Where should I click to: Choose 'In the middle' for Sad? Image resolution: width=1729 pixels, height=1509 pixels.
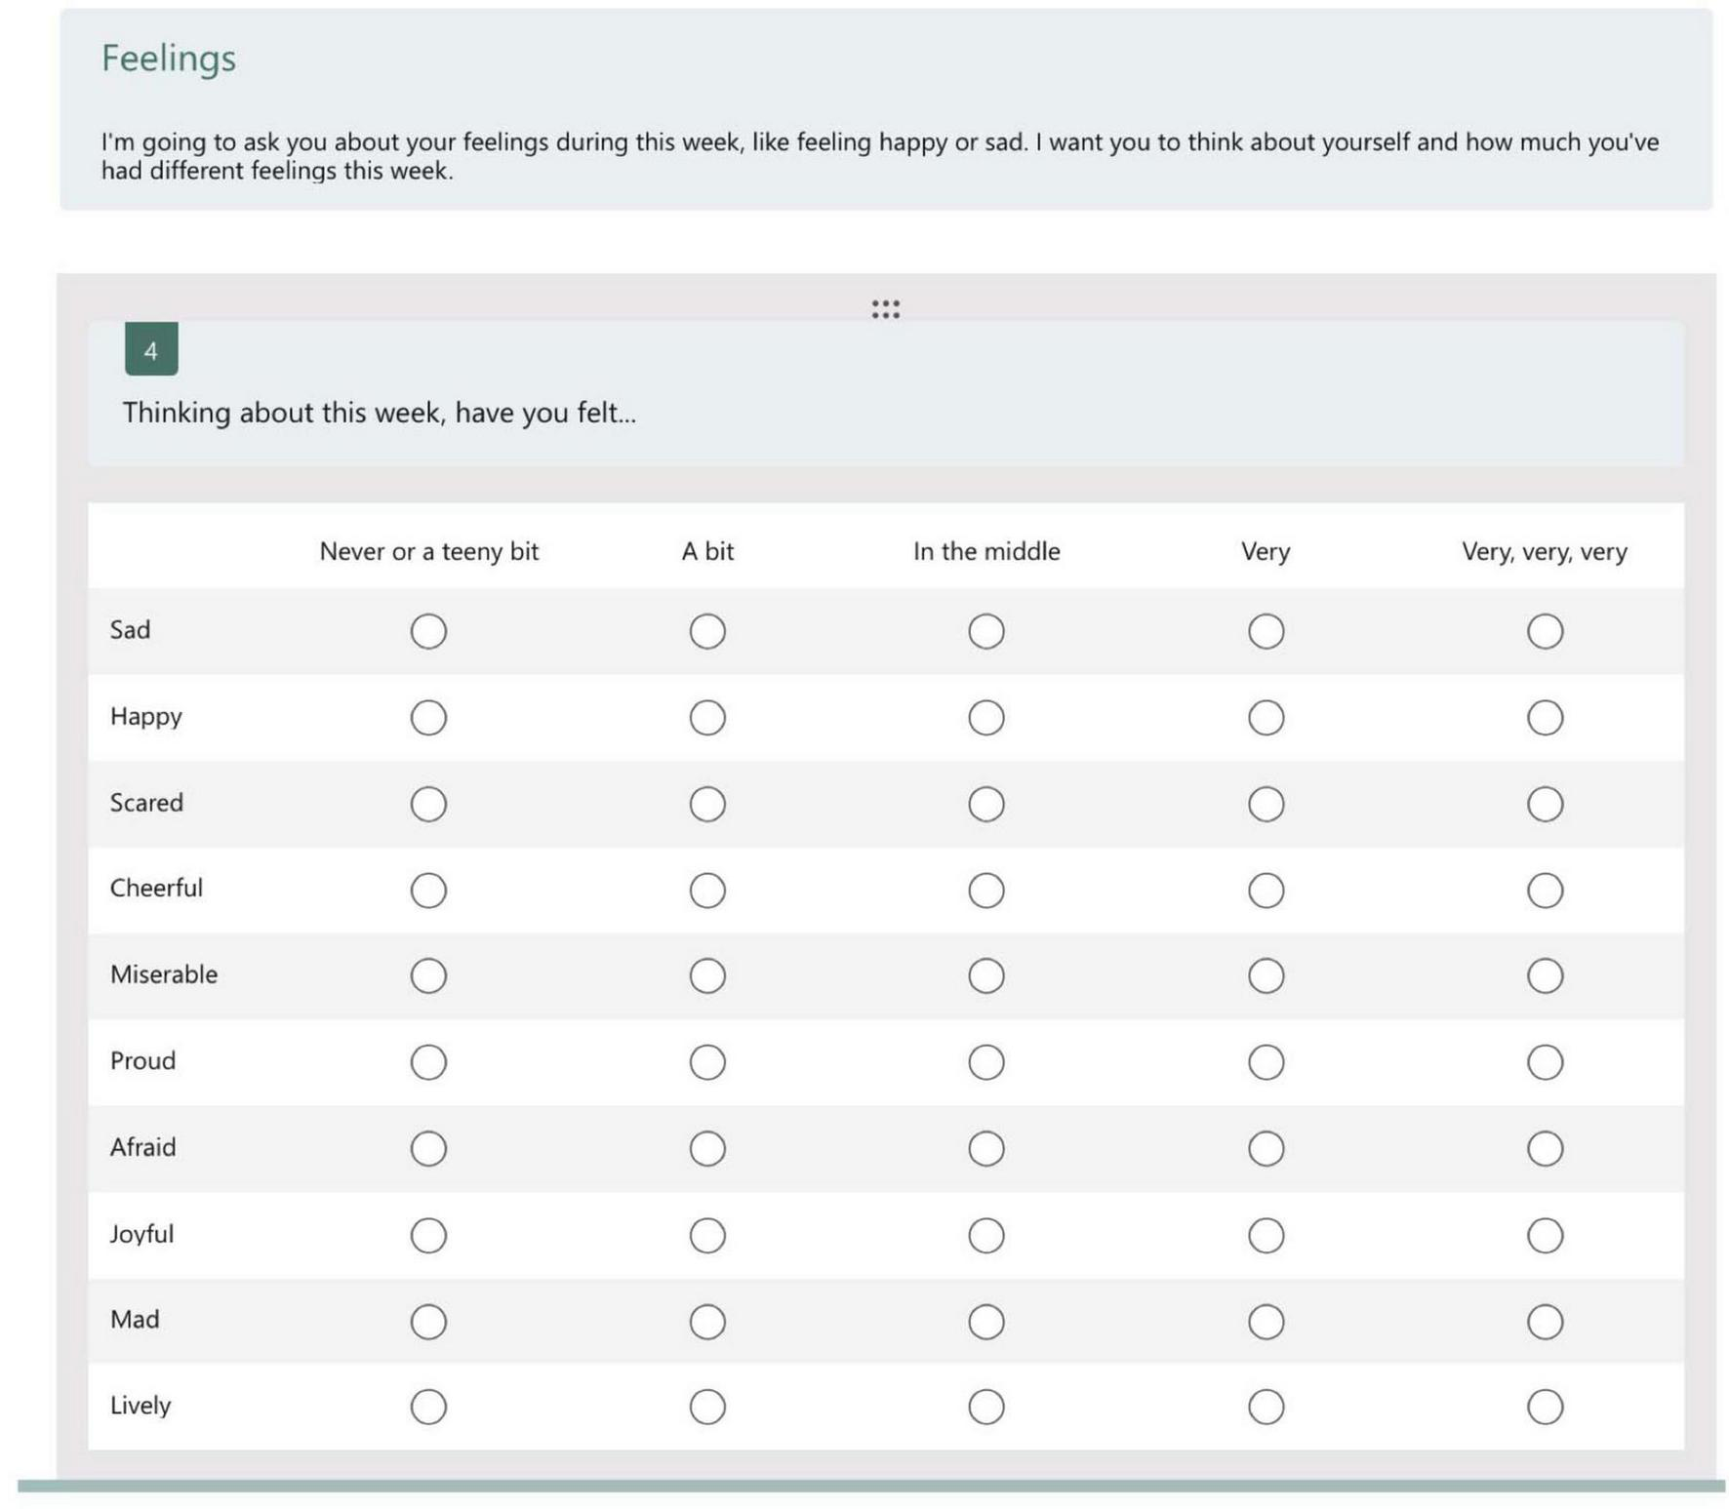tap(985, 631)
